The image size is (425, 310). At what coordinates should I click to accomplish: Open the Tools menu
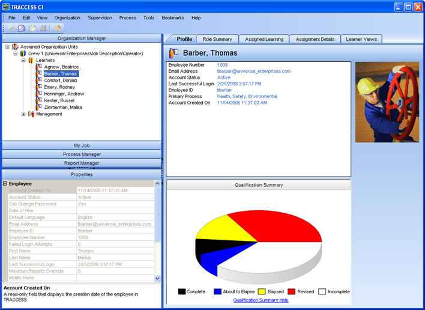click(149, 18)
